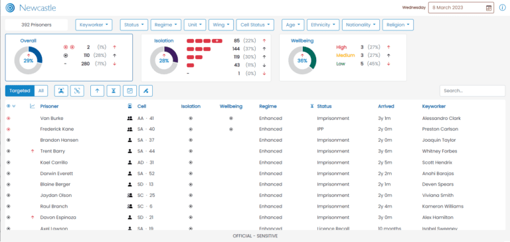This screenshot has width=510, height=242.
Task: Click the info icon beside the date
Action: click(502, 7)
